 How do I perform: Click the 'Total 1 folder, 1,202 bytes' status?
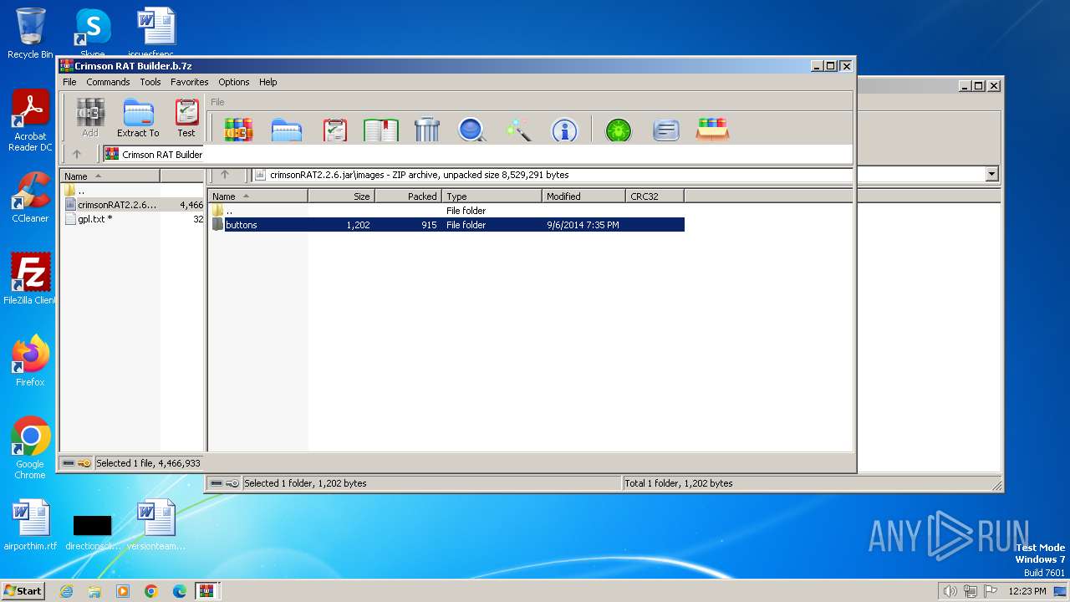pos(679,483)
